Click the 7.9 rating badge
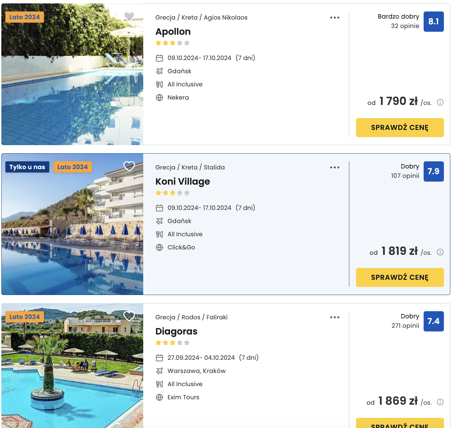 point(434,171)
